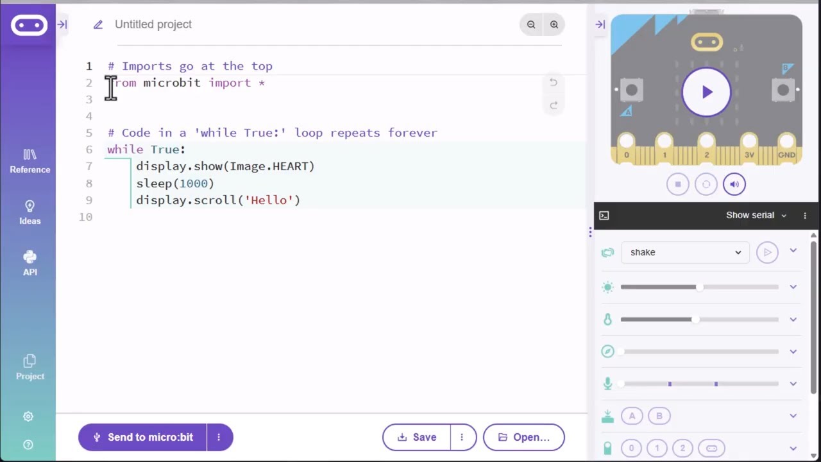Viewport: 821px width, 462px height.
Task: Click the serial terminal icon
Action: (604, 216)
